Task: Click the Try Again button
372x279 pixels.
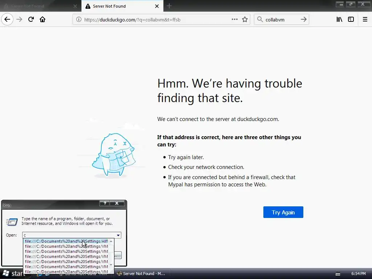Action: (283, 212)
